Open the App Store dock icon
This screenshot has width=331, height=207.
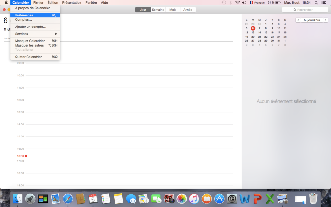click(219, 199)
